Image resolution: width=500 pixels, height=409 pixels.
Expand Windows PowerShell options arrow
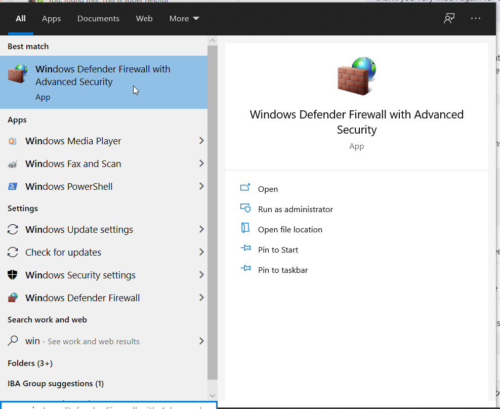[201, 186]
